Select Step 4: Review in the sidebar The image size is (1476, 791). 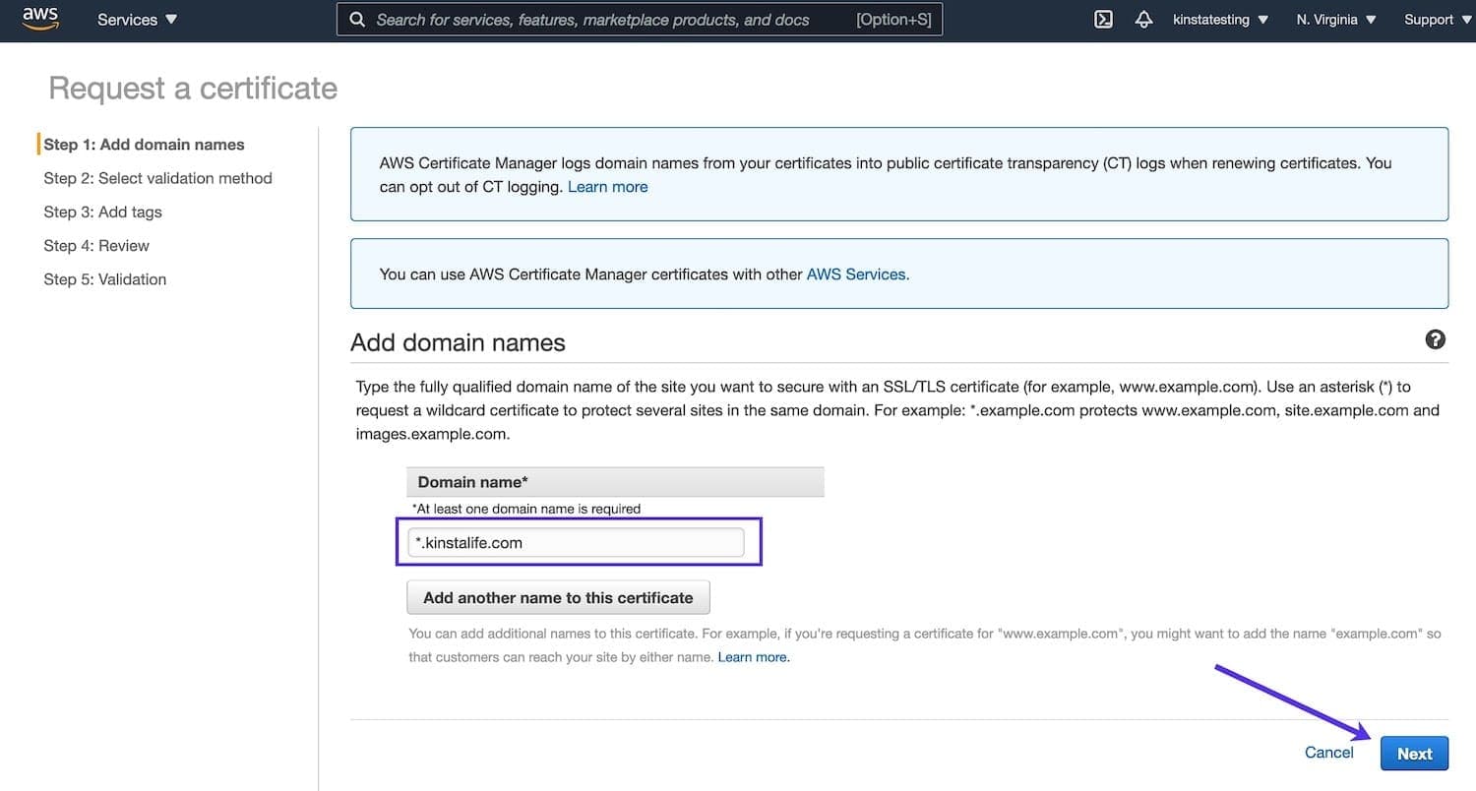tap(95, 245)
